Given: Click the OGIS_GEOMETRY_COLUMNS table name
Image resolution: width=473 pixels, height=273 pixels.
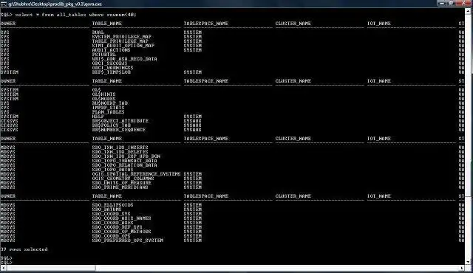Looking at the screenshot, I should [123, 179].
